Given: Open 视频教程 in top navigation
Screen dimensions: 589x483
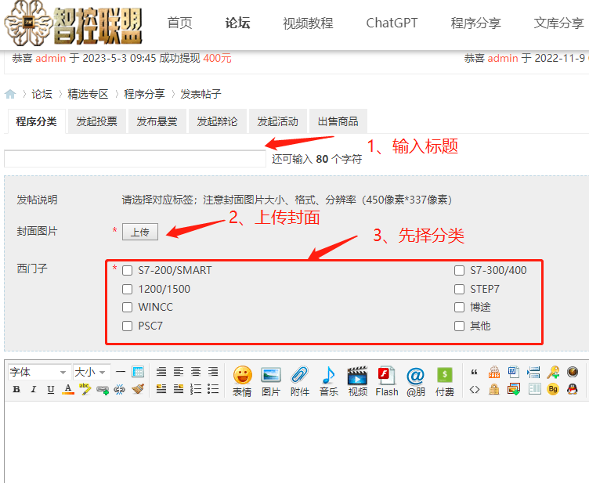Looking at the screenshot, I should (308, 23).
